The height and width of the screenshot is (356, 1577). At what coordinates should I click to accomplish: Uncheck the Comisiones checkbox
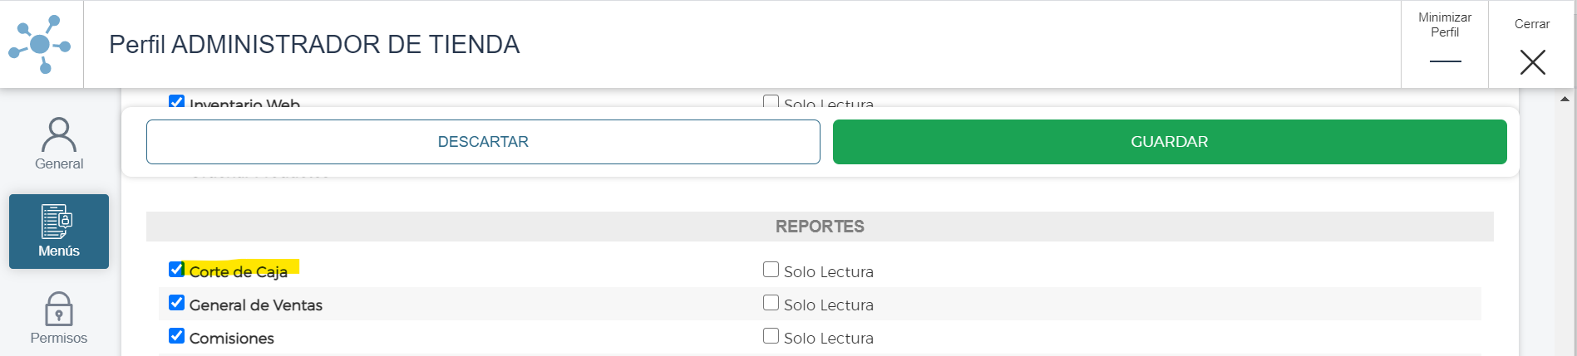176,336
